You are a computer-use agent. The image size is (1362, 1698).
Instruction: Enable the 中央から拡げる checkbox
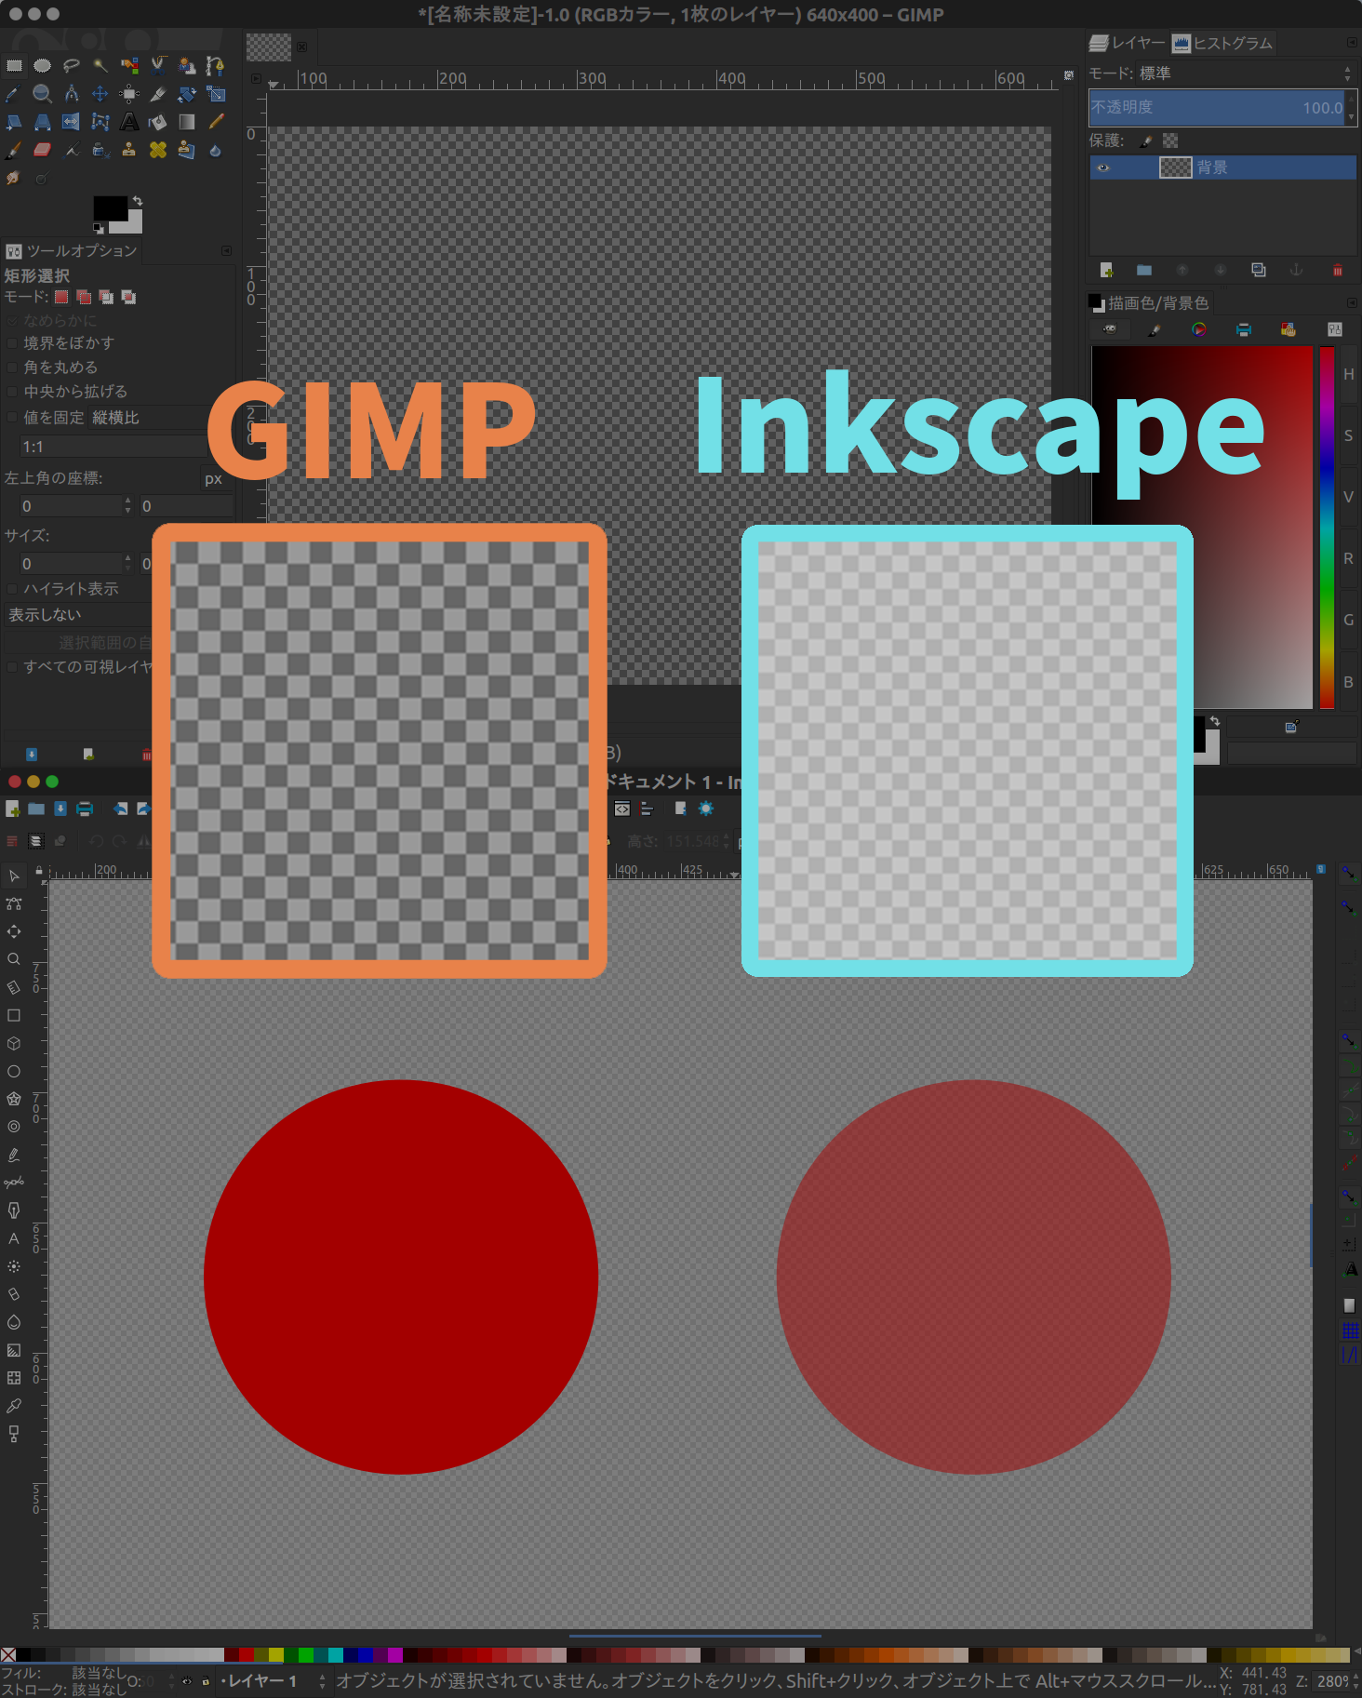tap(12, 392)
